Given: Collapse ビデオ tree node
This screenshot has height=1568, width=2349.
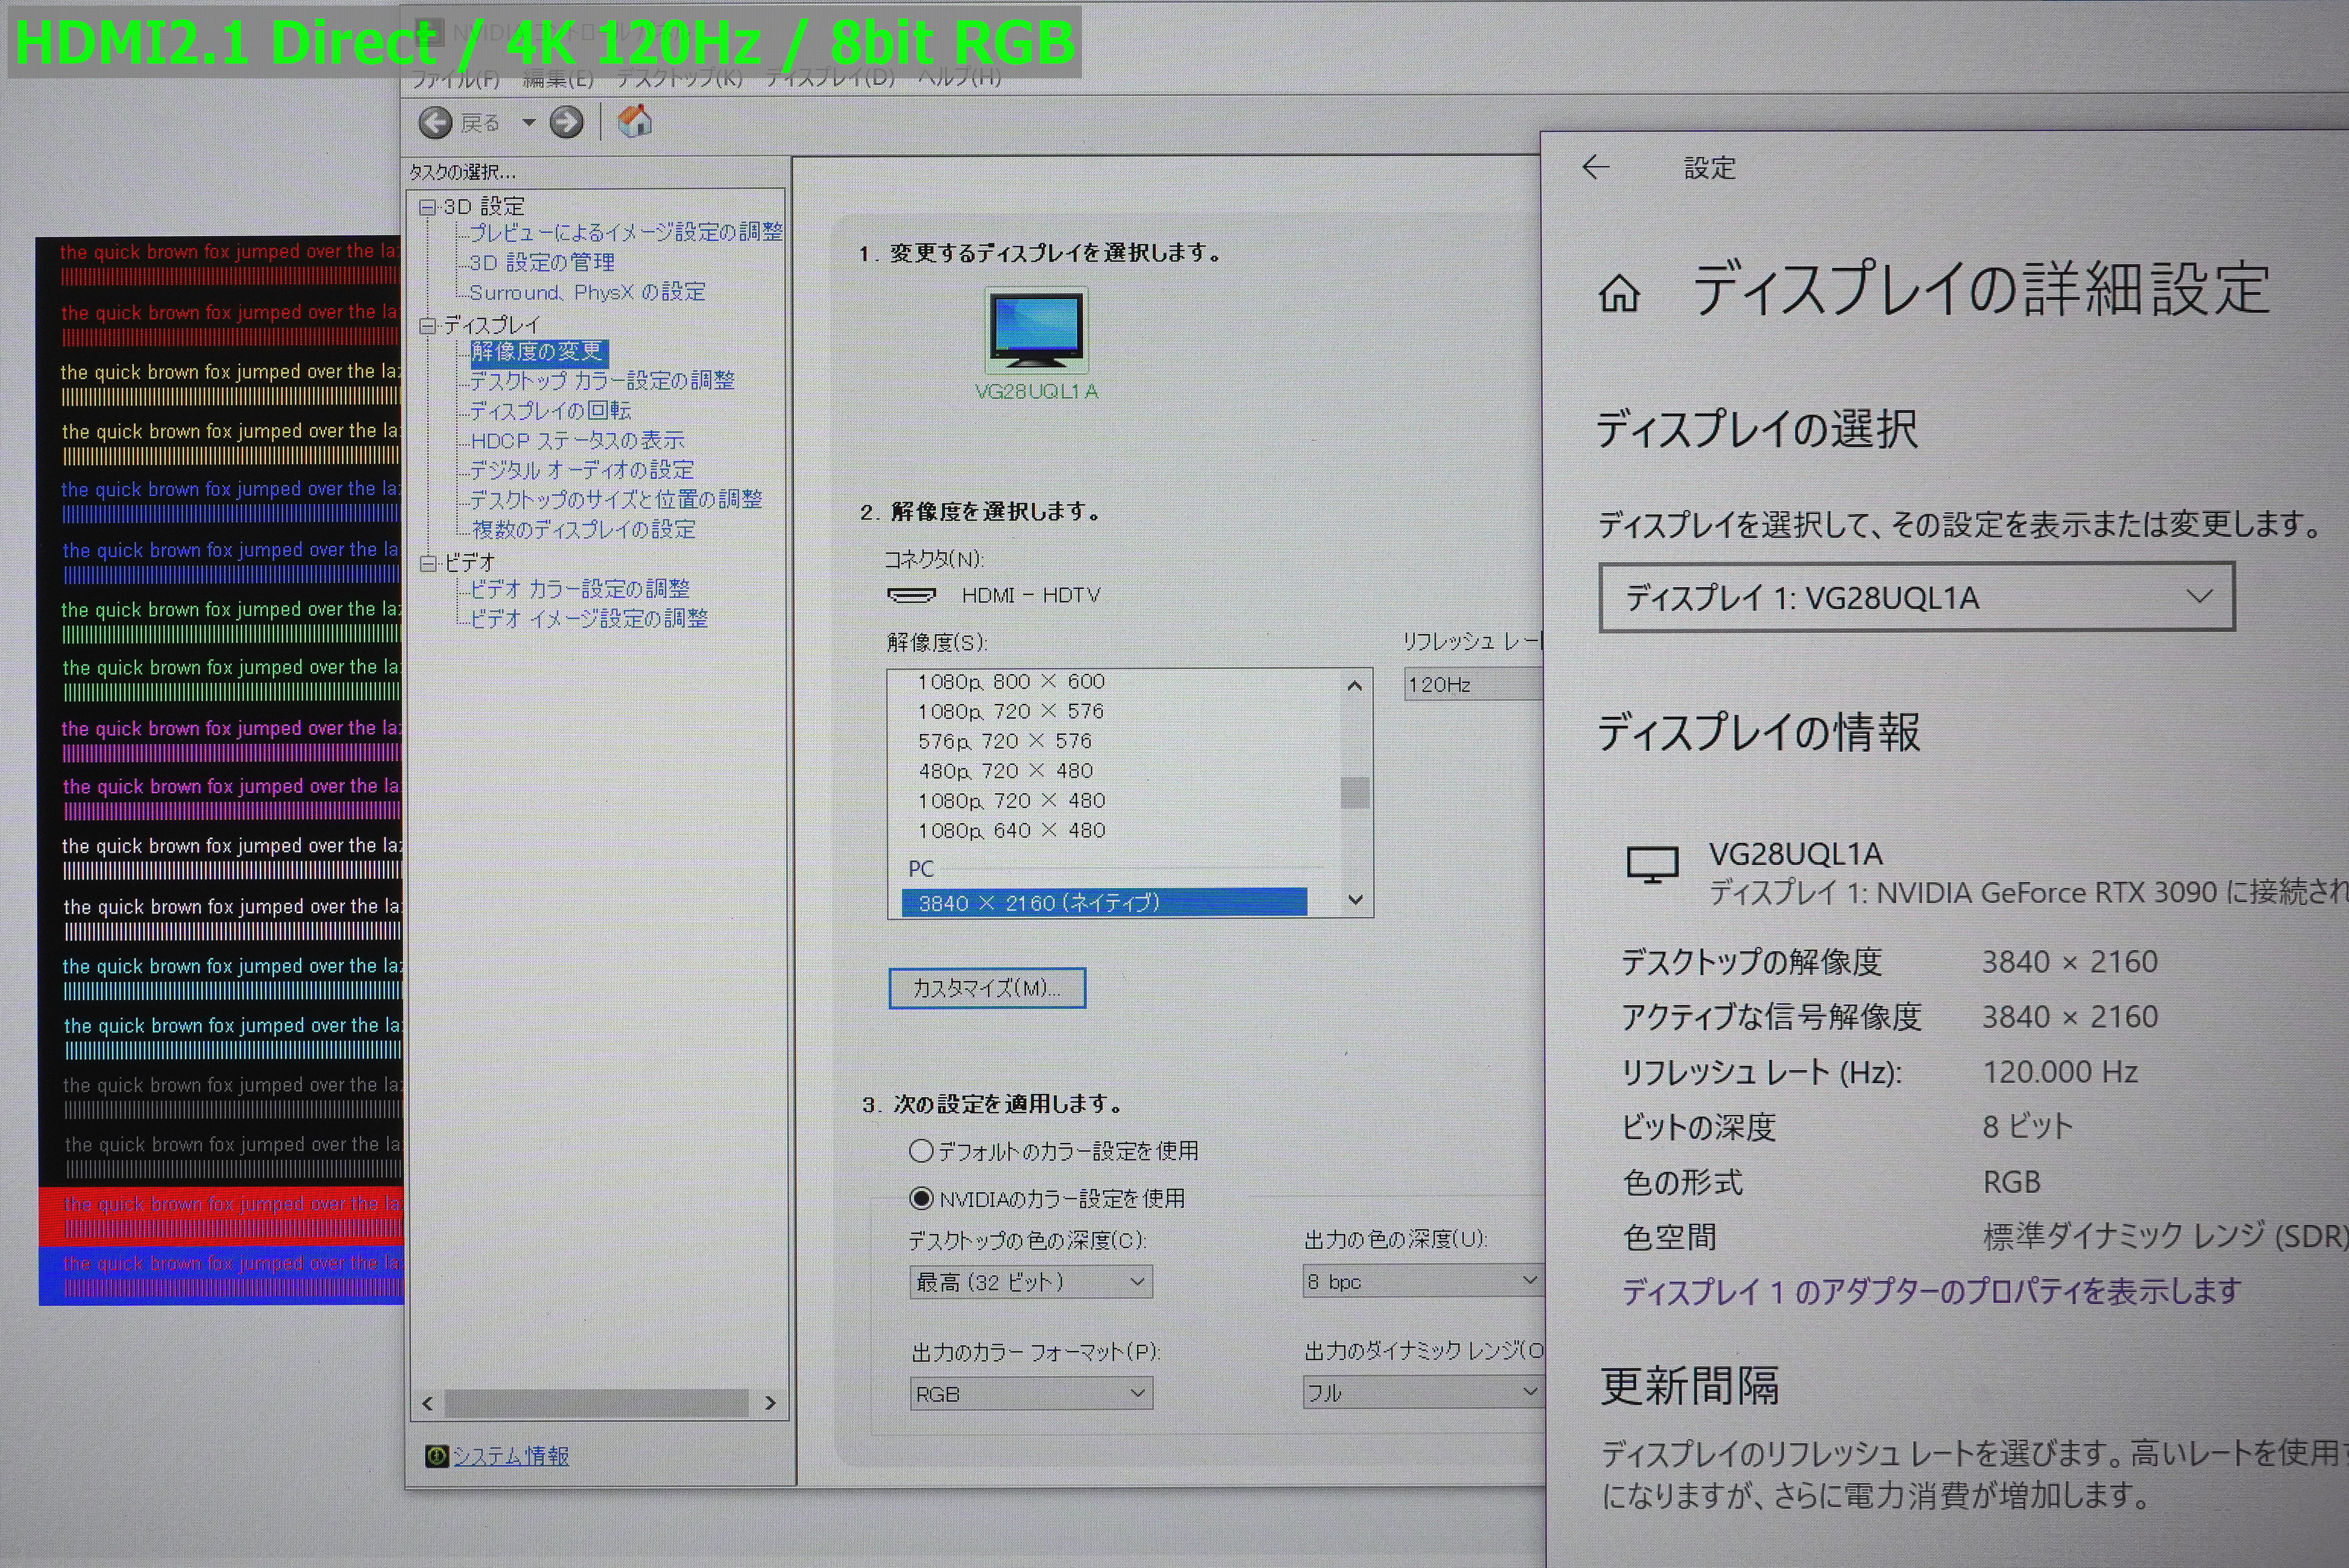Looking at the screenshot, I should click(428, 563).
